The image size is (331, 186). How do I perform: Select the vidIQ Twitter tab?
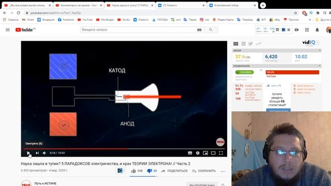[x=250, y=43]
